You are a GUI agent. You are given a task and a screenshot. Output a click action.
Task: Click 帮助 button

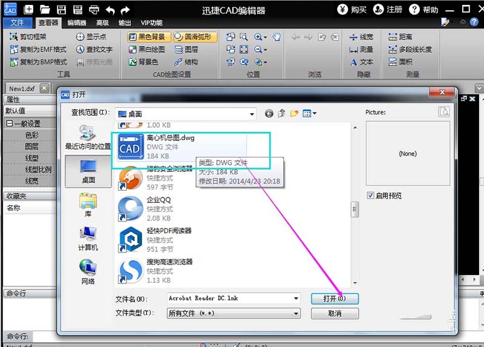click(423, 10)
